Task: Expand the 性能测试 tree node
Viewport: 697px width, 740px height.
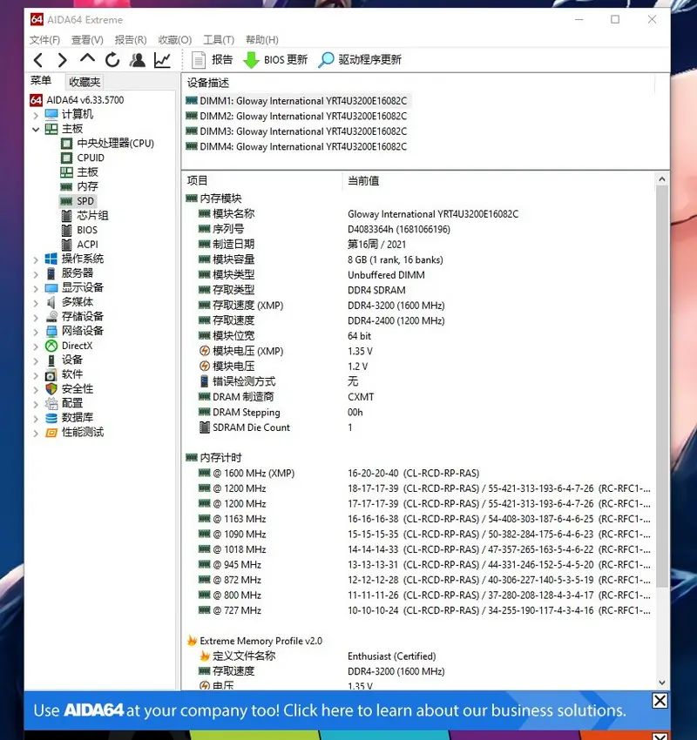Action: click(36, 433)
